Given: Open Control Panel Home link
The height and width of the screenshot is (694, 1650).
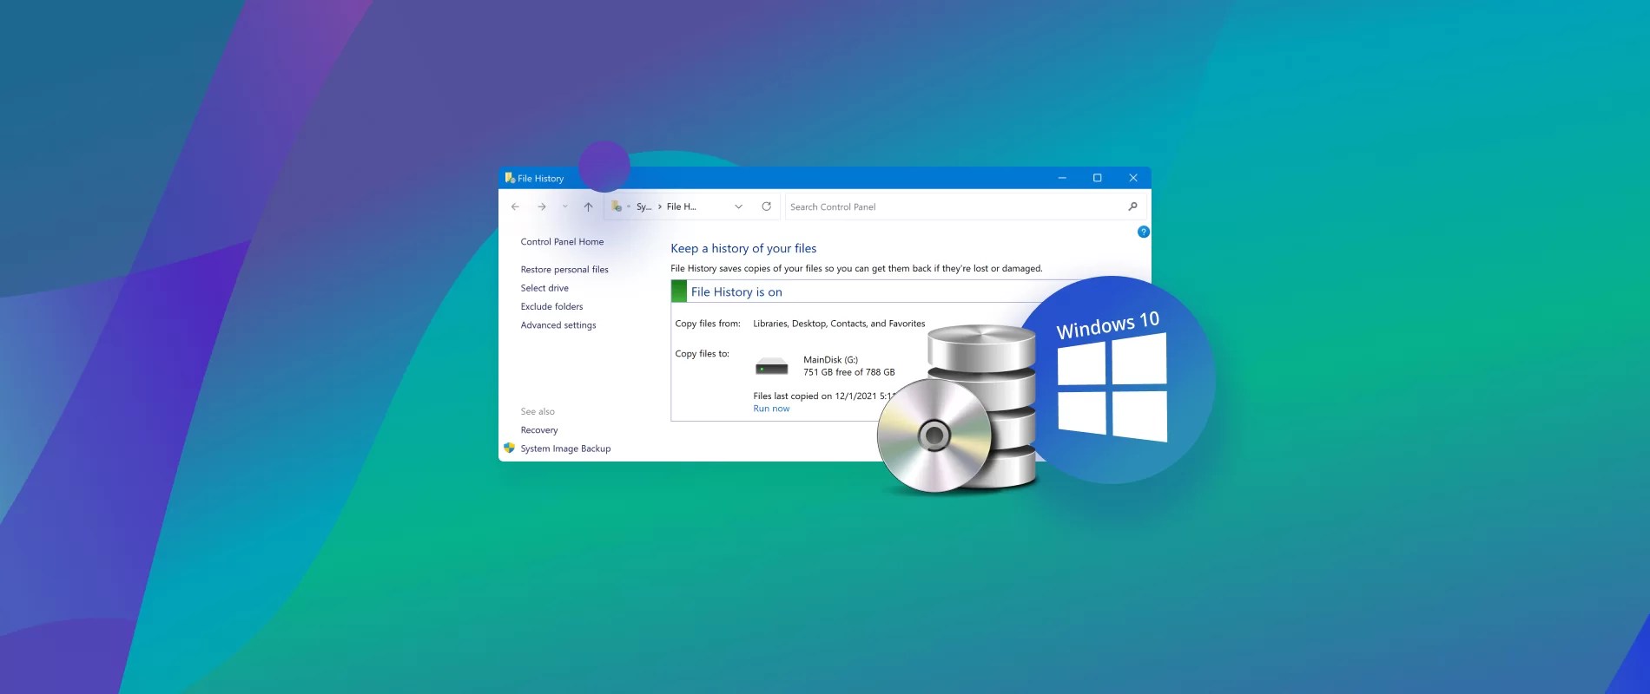Looking at the screenshot, I should [562, 242].
